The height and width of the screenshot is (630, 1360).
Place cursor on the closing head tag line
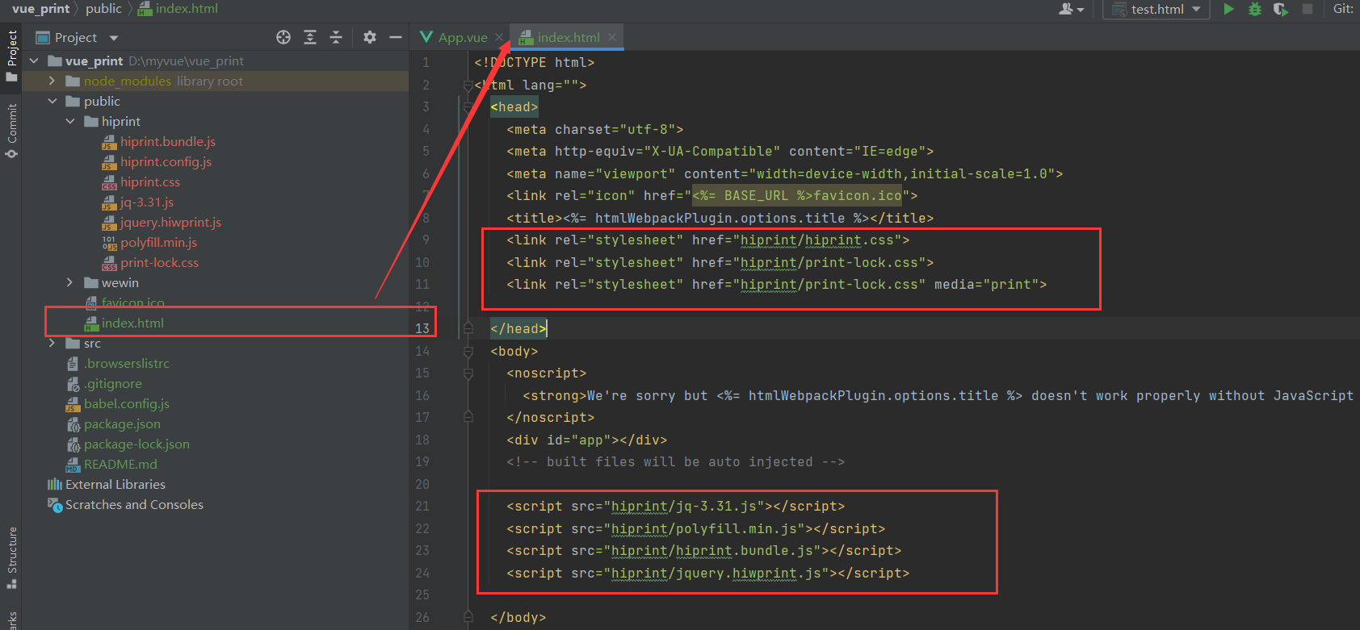[x=518, y=328]
